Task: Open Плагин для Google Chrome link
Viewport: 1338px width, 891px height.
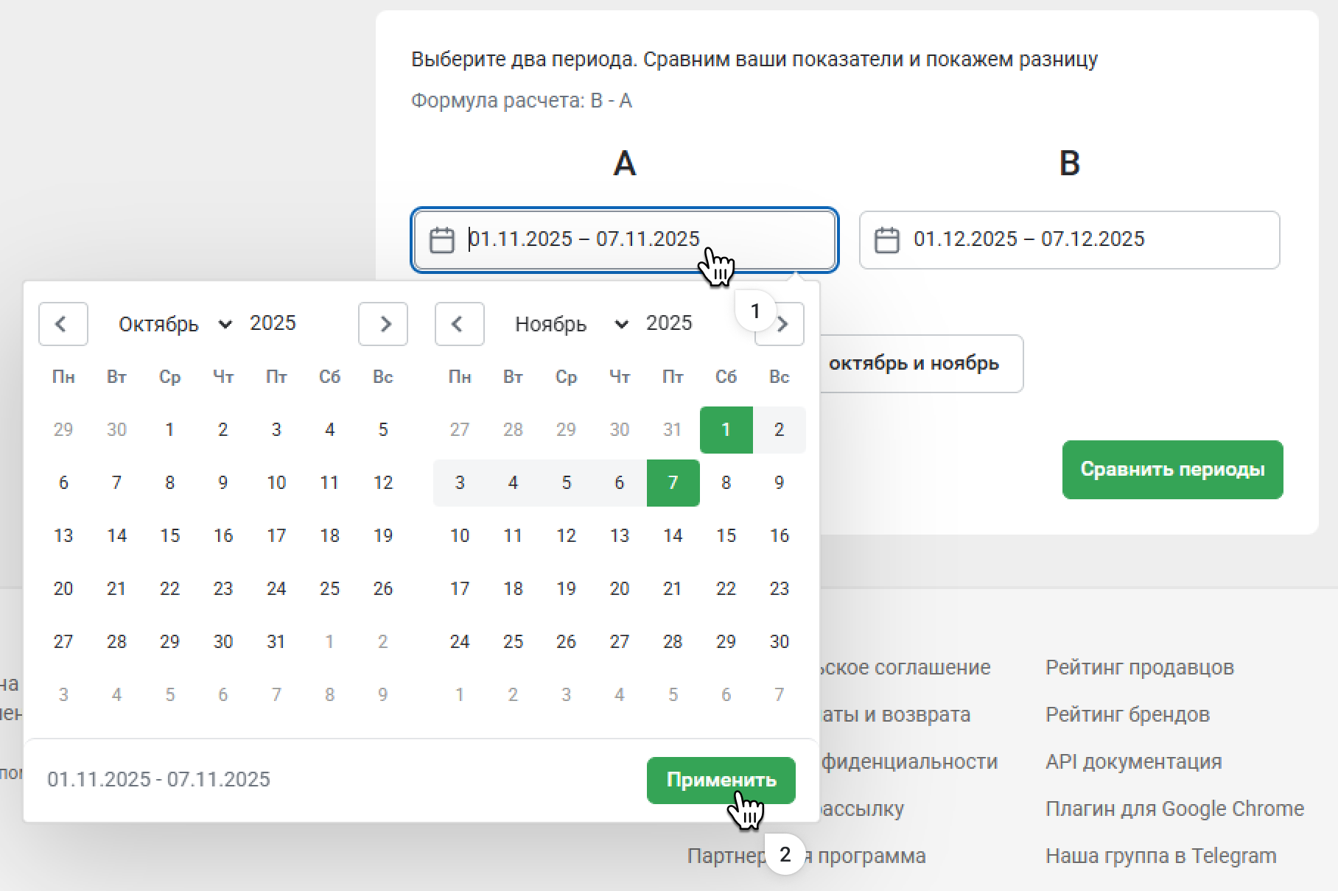Action: (1174, 809)
